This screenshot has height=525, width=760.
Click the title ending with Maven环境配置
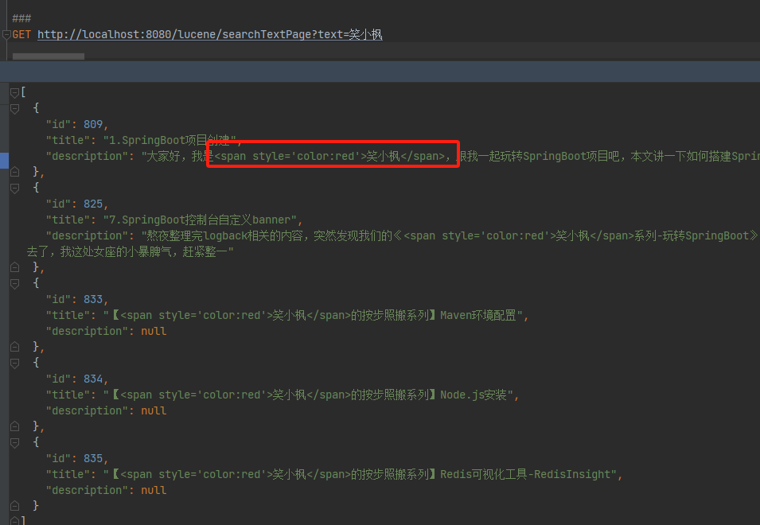[313, 315]
